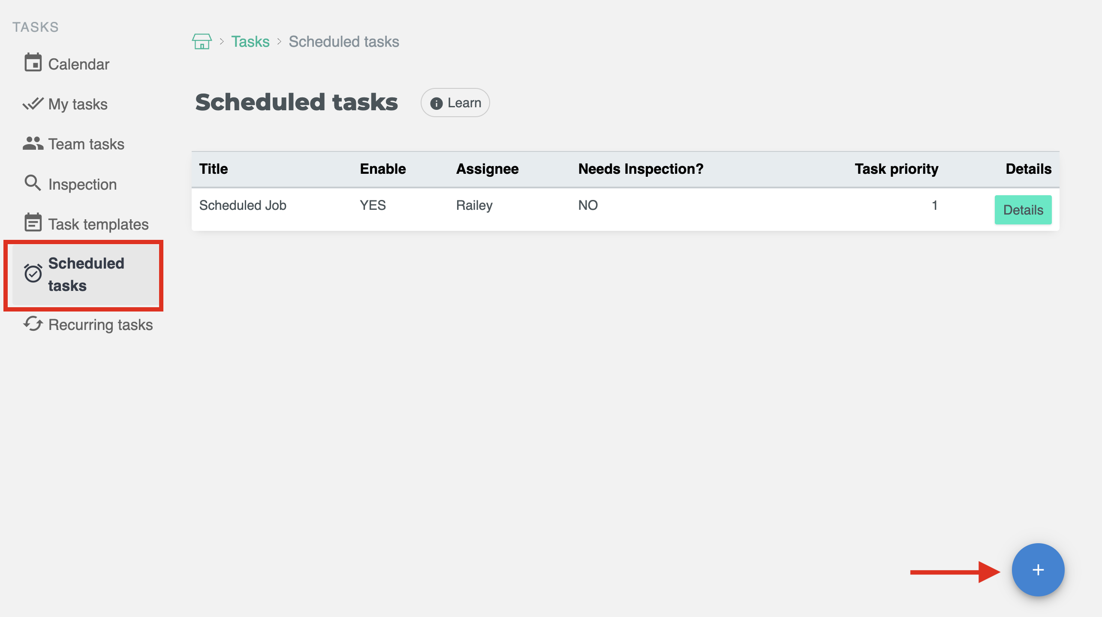
Task: Select Scheduled tasks sidebar item
Action: [x=85, y=275]
